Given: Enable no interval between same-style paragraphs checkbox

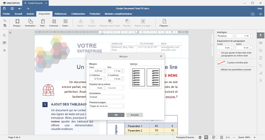Looking at the screenshot, I should tap(218, 53).
